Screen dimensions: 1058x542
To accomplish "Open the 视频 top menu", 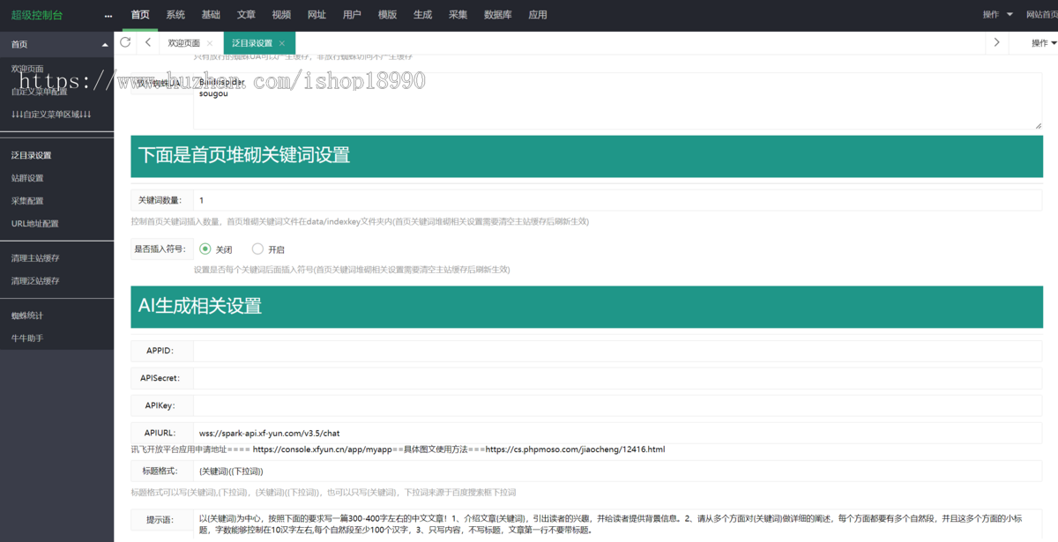I will [281, 15].
